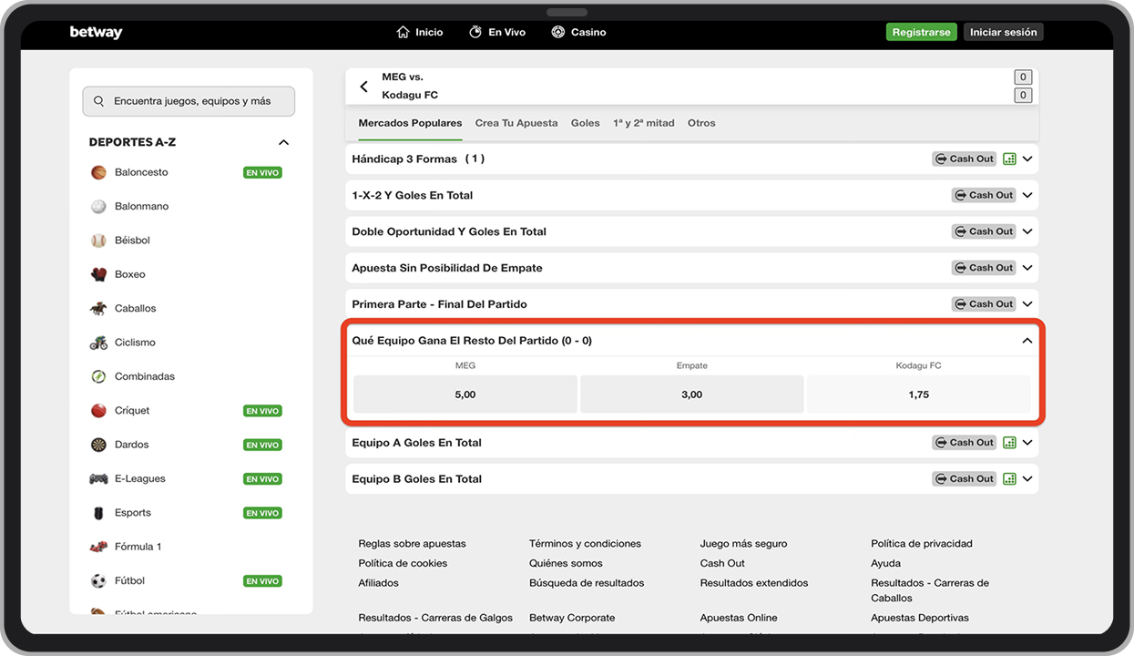Viewport: 1134px width, 656px height.
Task: Open Reglas sobre apuestas link
Action: (x=412, y=544)
